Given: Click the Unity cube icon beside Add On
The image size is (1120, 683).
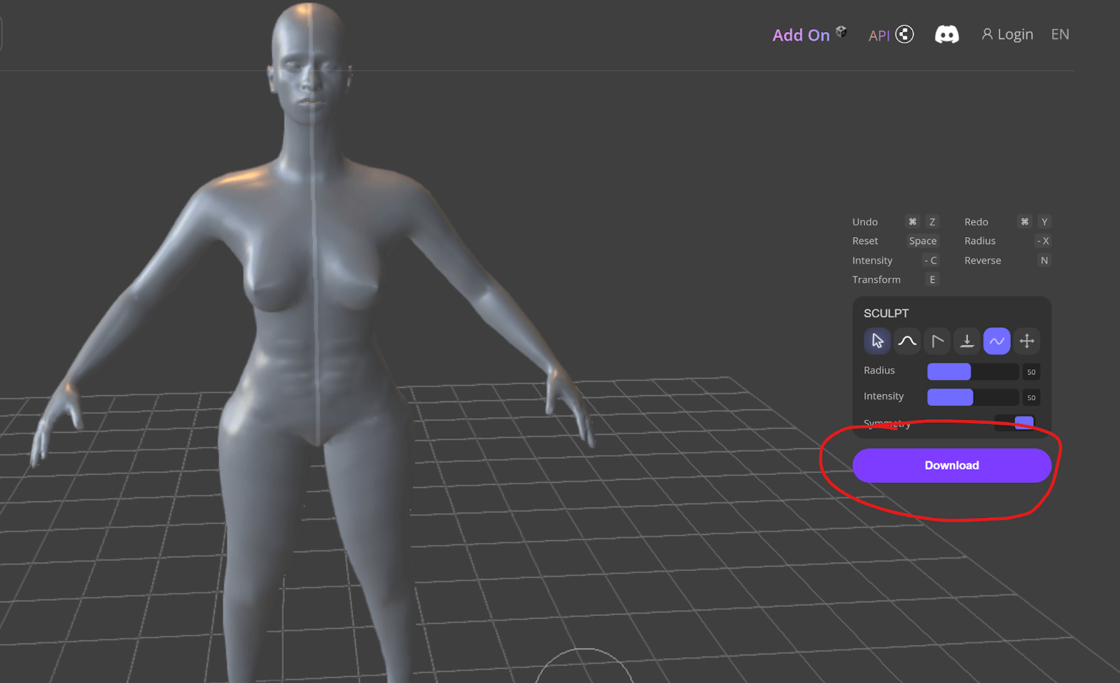Looking at the screenshot, I should 841,31.
